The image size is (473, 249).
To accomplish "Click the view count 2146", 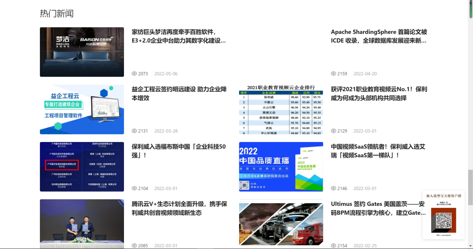I will point(342,189).
